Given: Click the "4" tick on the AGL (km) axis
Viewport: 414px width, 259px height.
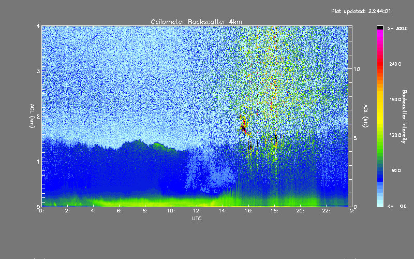Looking at the screenshot, I should [x=38, y=26].
